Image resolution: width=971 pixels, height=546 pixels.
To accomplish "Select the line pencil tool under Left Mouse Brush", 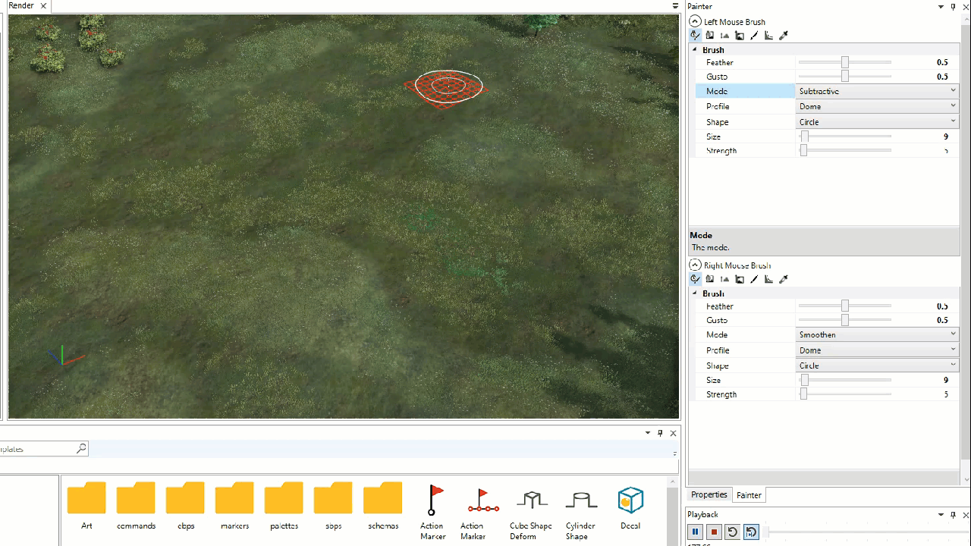I will click(x=754, y=36).
